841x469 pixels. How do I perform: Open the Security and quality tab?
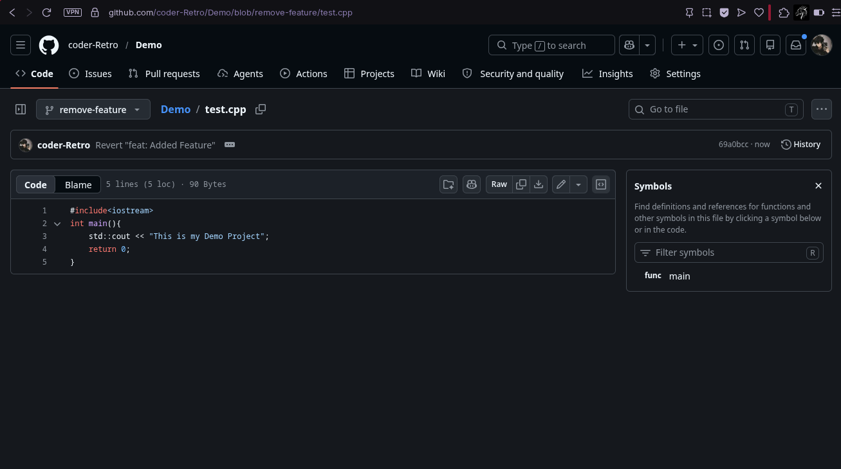513,74
